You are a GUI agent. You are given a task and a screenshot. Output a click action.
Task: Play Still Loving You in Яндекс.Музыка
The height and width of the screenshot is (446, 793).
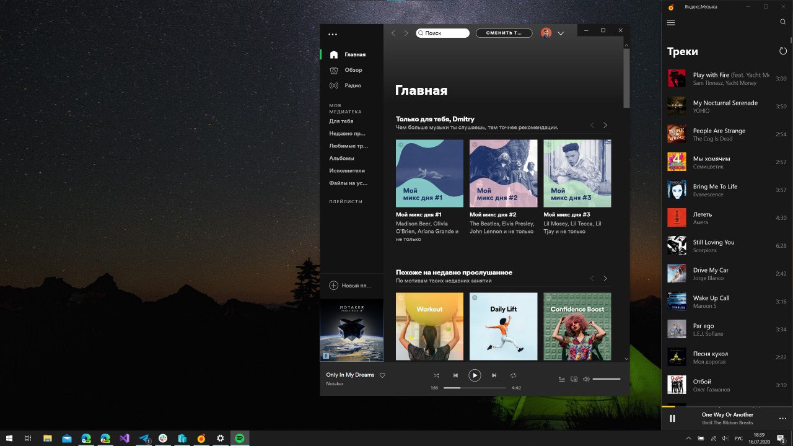pos(727,245)
